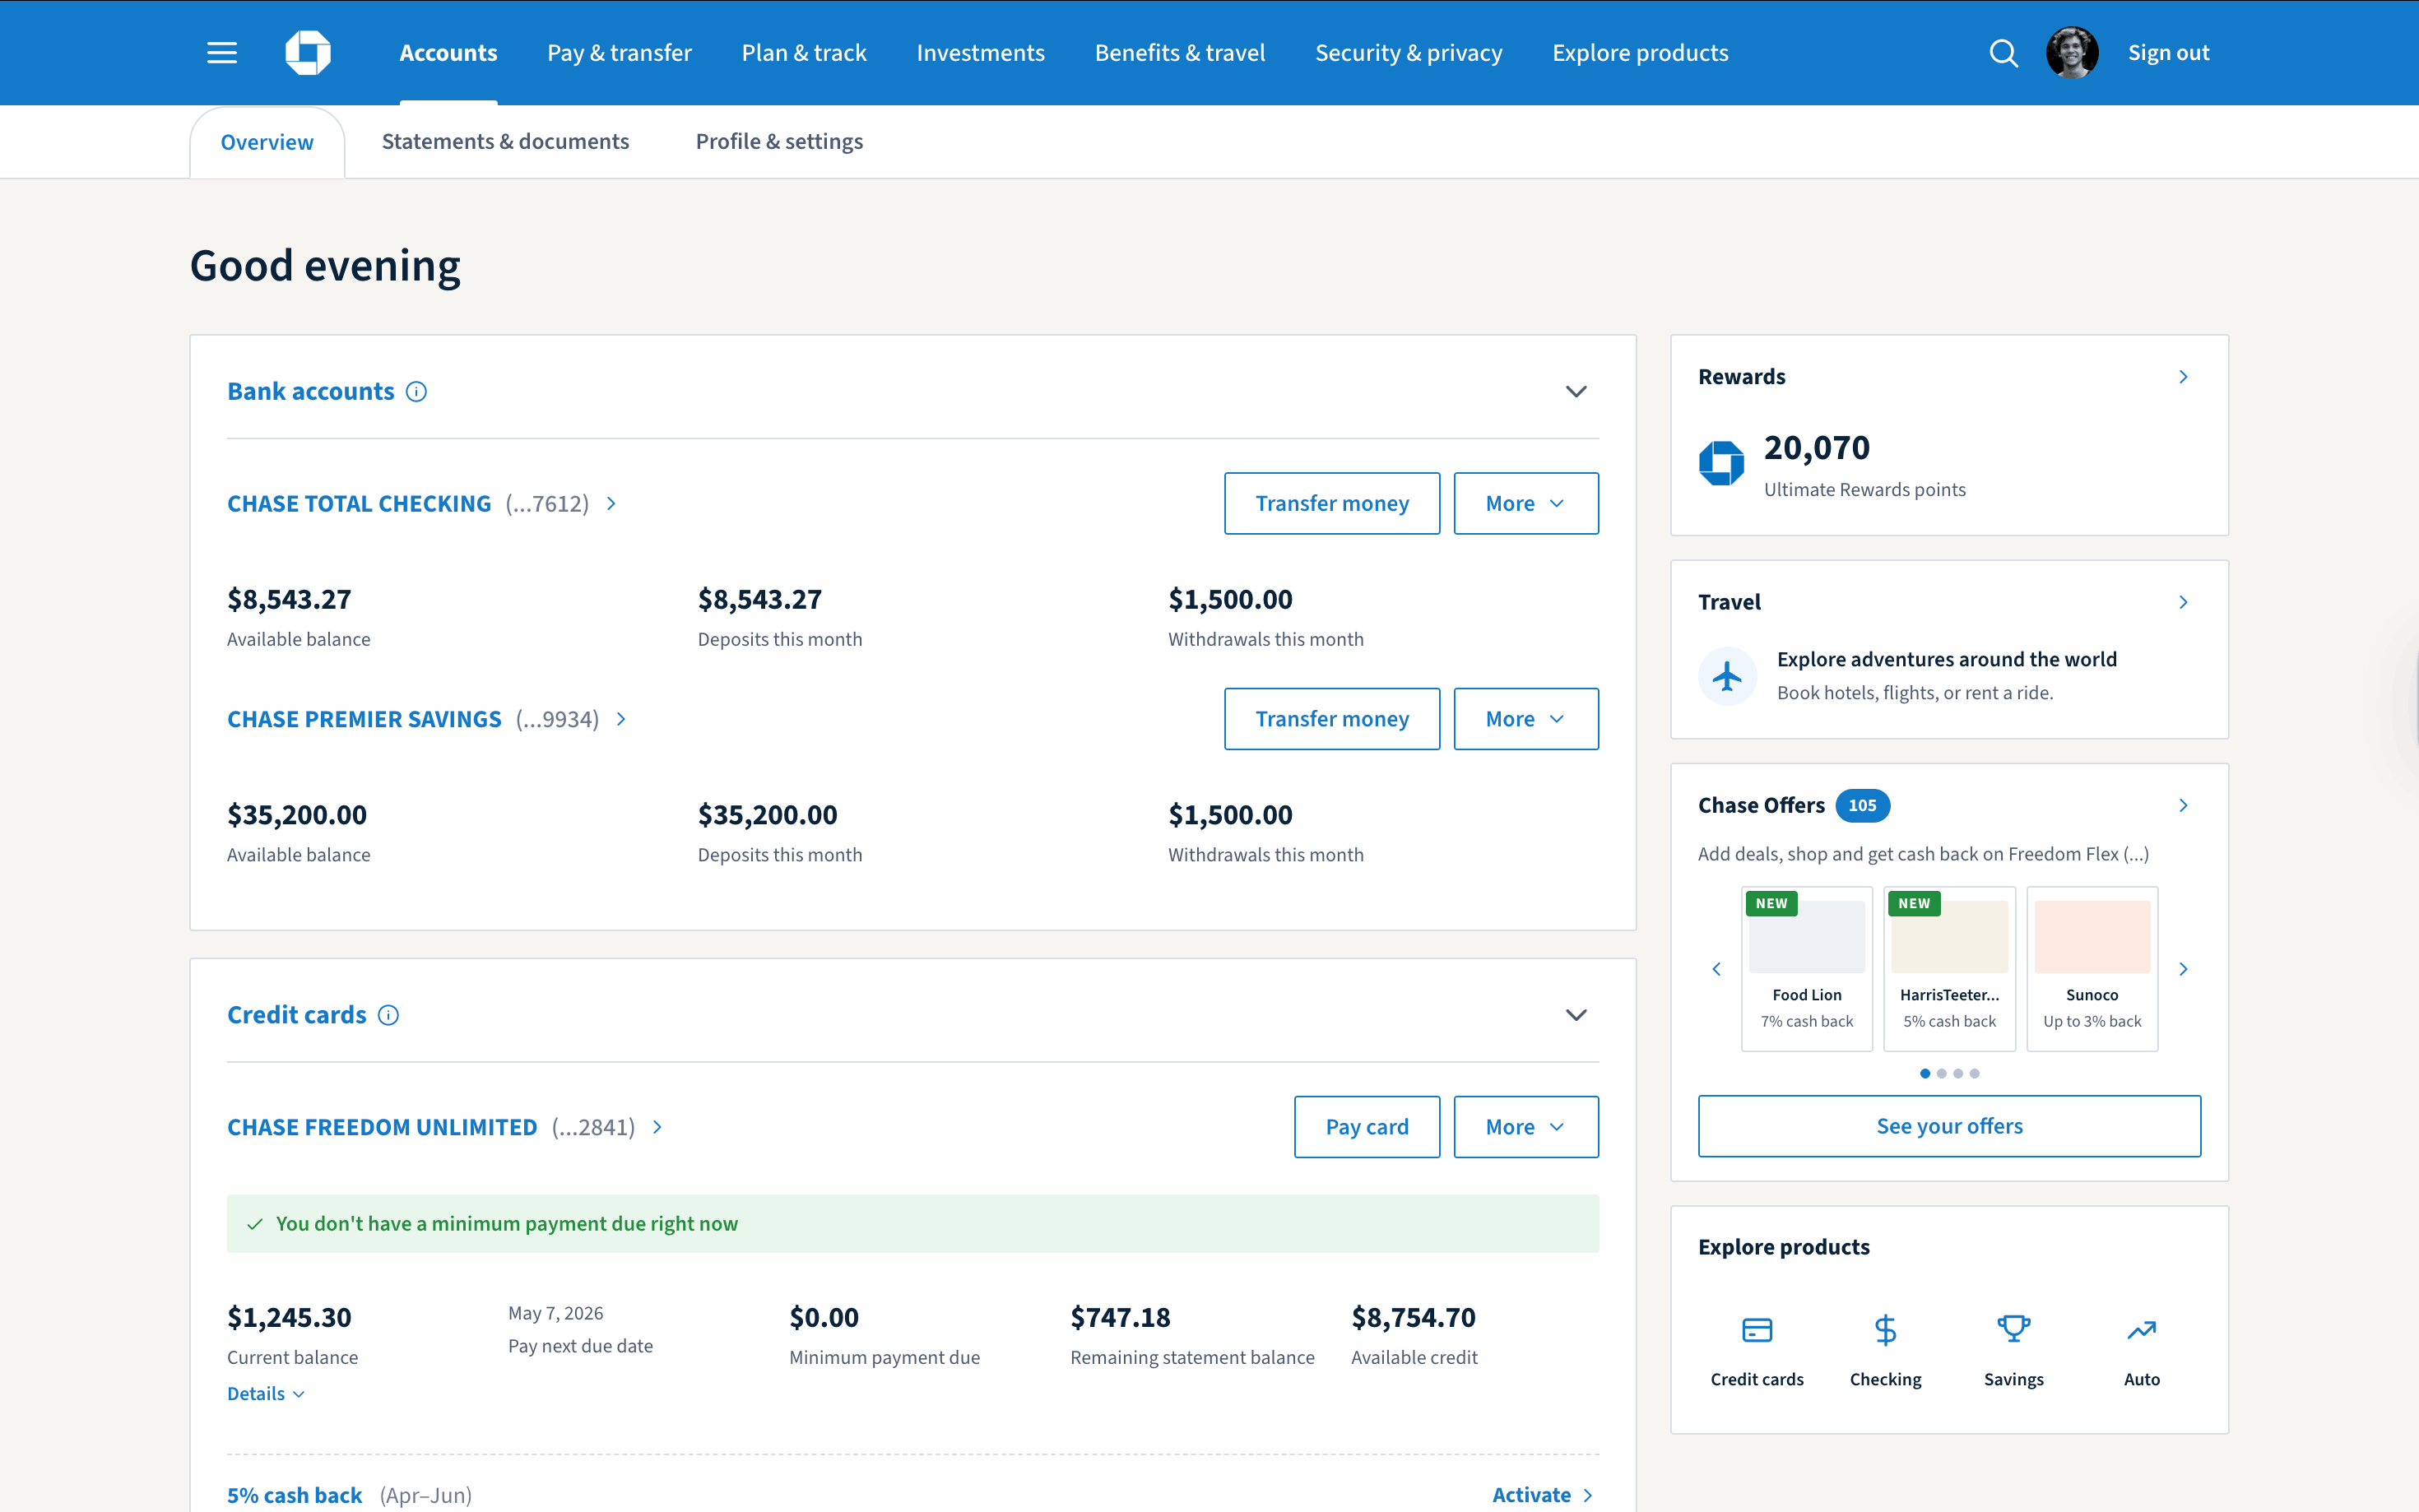Click the 105 offers count badge
The height and width of the screenshot is (1512, 2419).
pos(1862,806)
